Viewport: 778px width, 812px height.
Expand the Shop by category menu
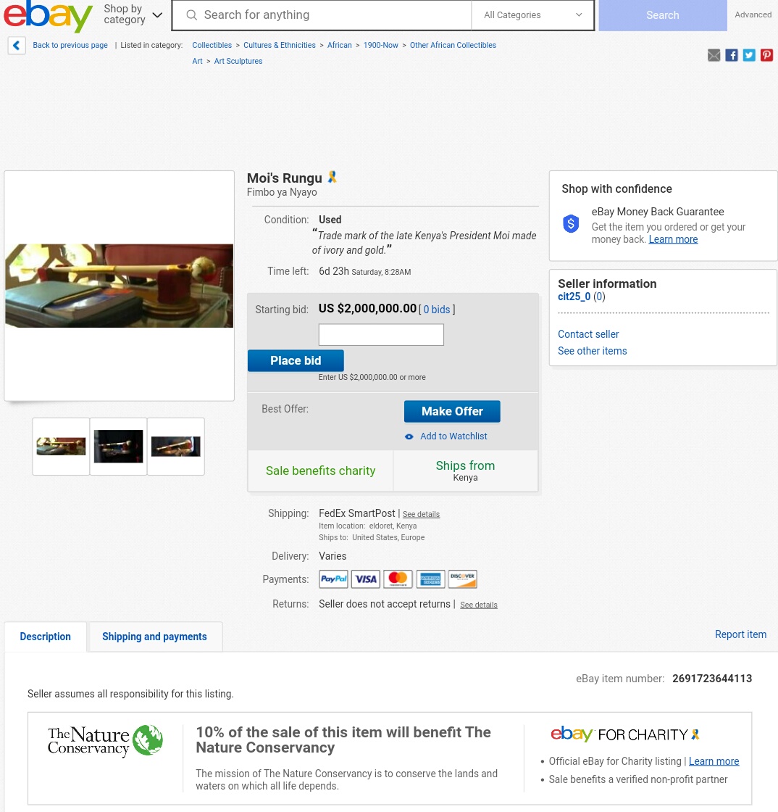click(x=133, y=14)
